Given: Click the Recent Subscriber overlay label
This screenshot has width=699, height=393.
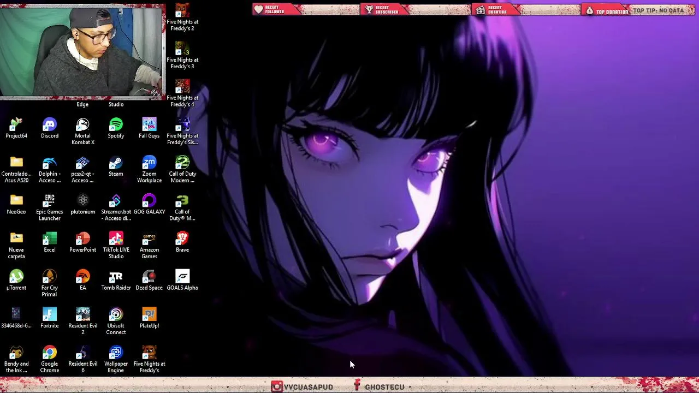Looking at the screenshot, I should click(387, 10).
